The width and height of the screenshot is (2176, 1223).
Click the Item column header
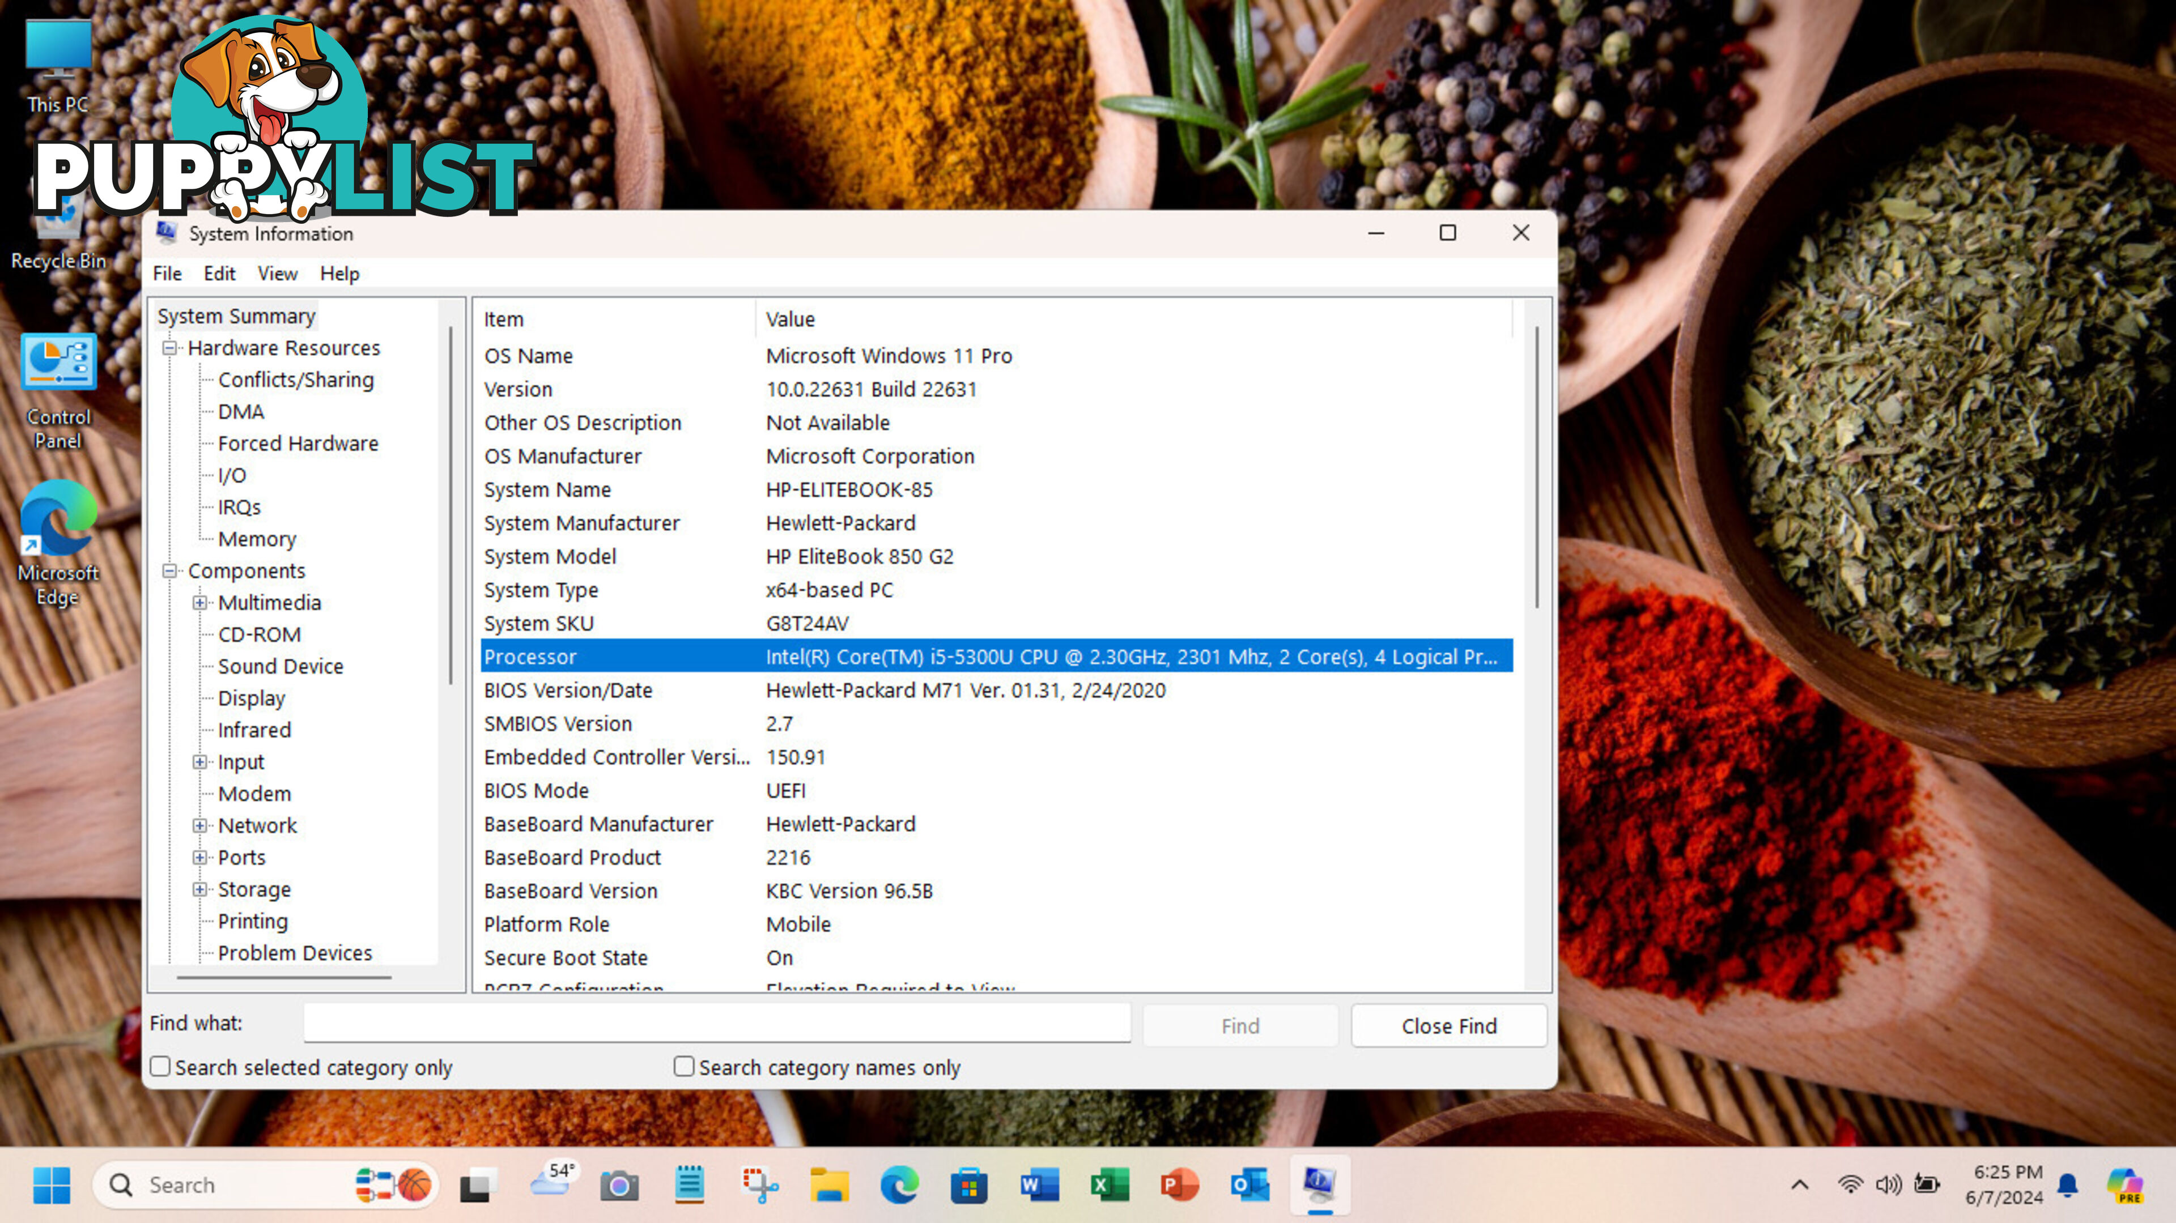(x=614, y=319)
